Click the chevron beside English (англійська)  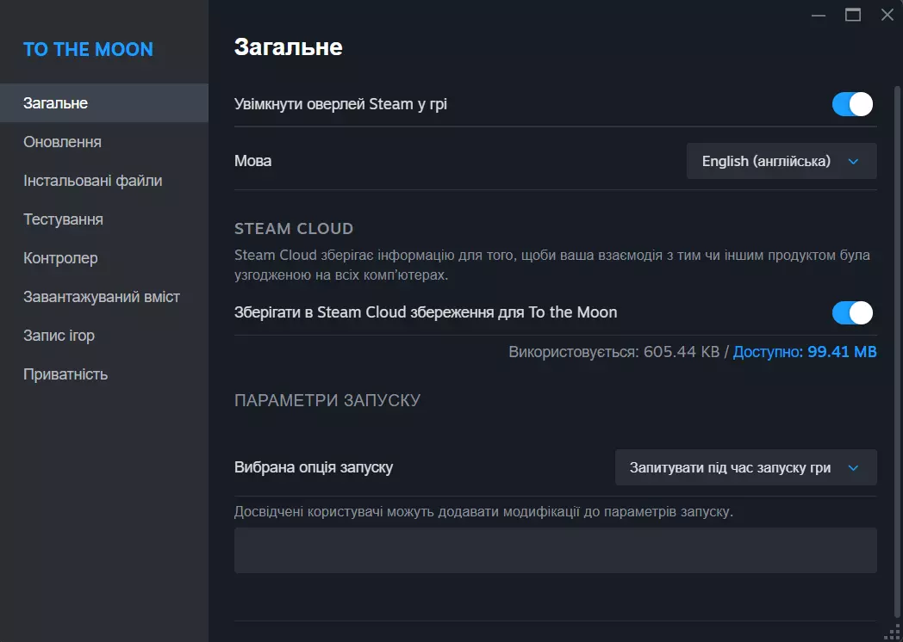853,161
